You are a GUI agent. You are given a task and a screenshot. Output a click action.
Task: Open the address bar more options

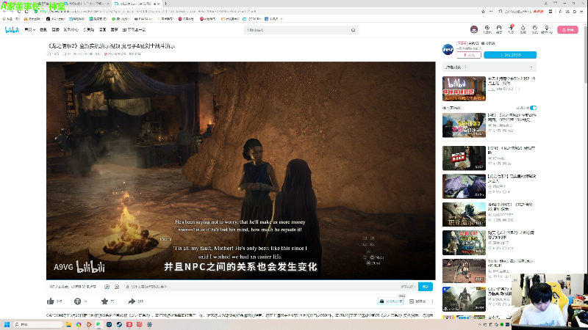click(491, 12)
